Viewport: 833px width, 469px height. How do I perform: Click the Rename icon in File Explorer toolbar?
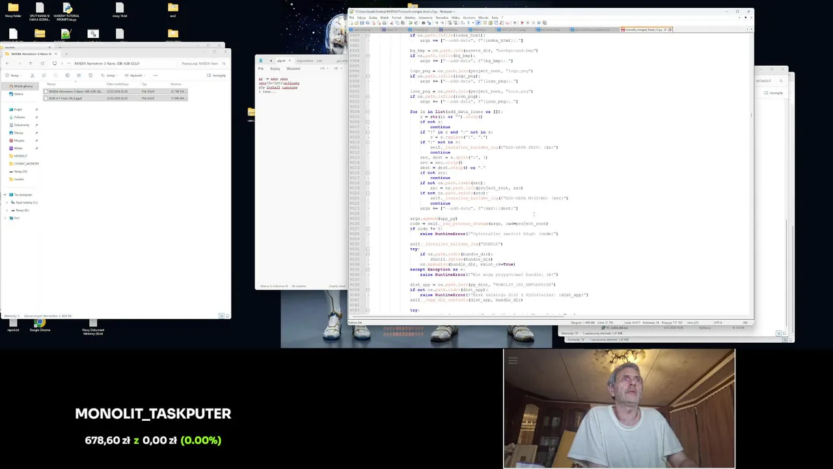[x=67, y=76]
